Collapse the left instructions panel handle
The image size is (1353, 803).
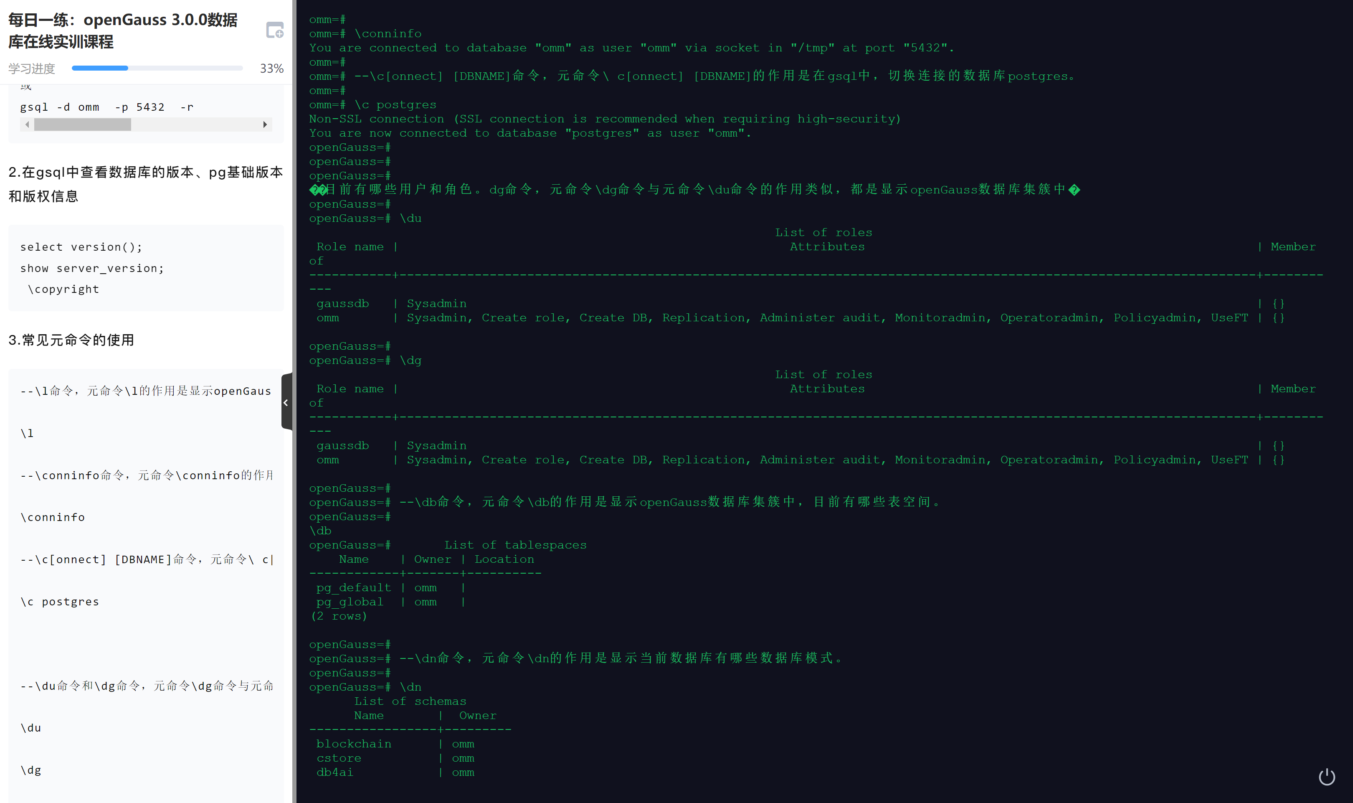point(286,402)
